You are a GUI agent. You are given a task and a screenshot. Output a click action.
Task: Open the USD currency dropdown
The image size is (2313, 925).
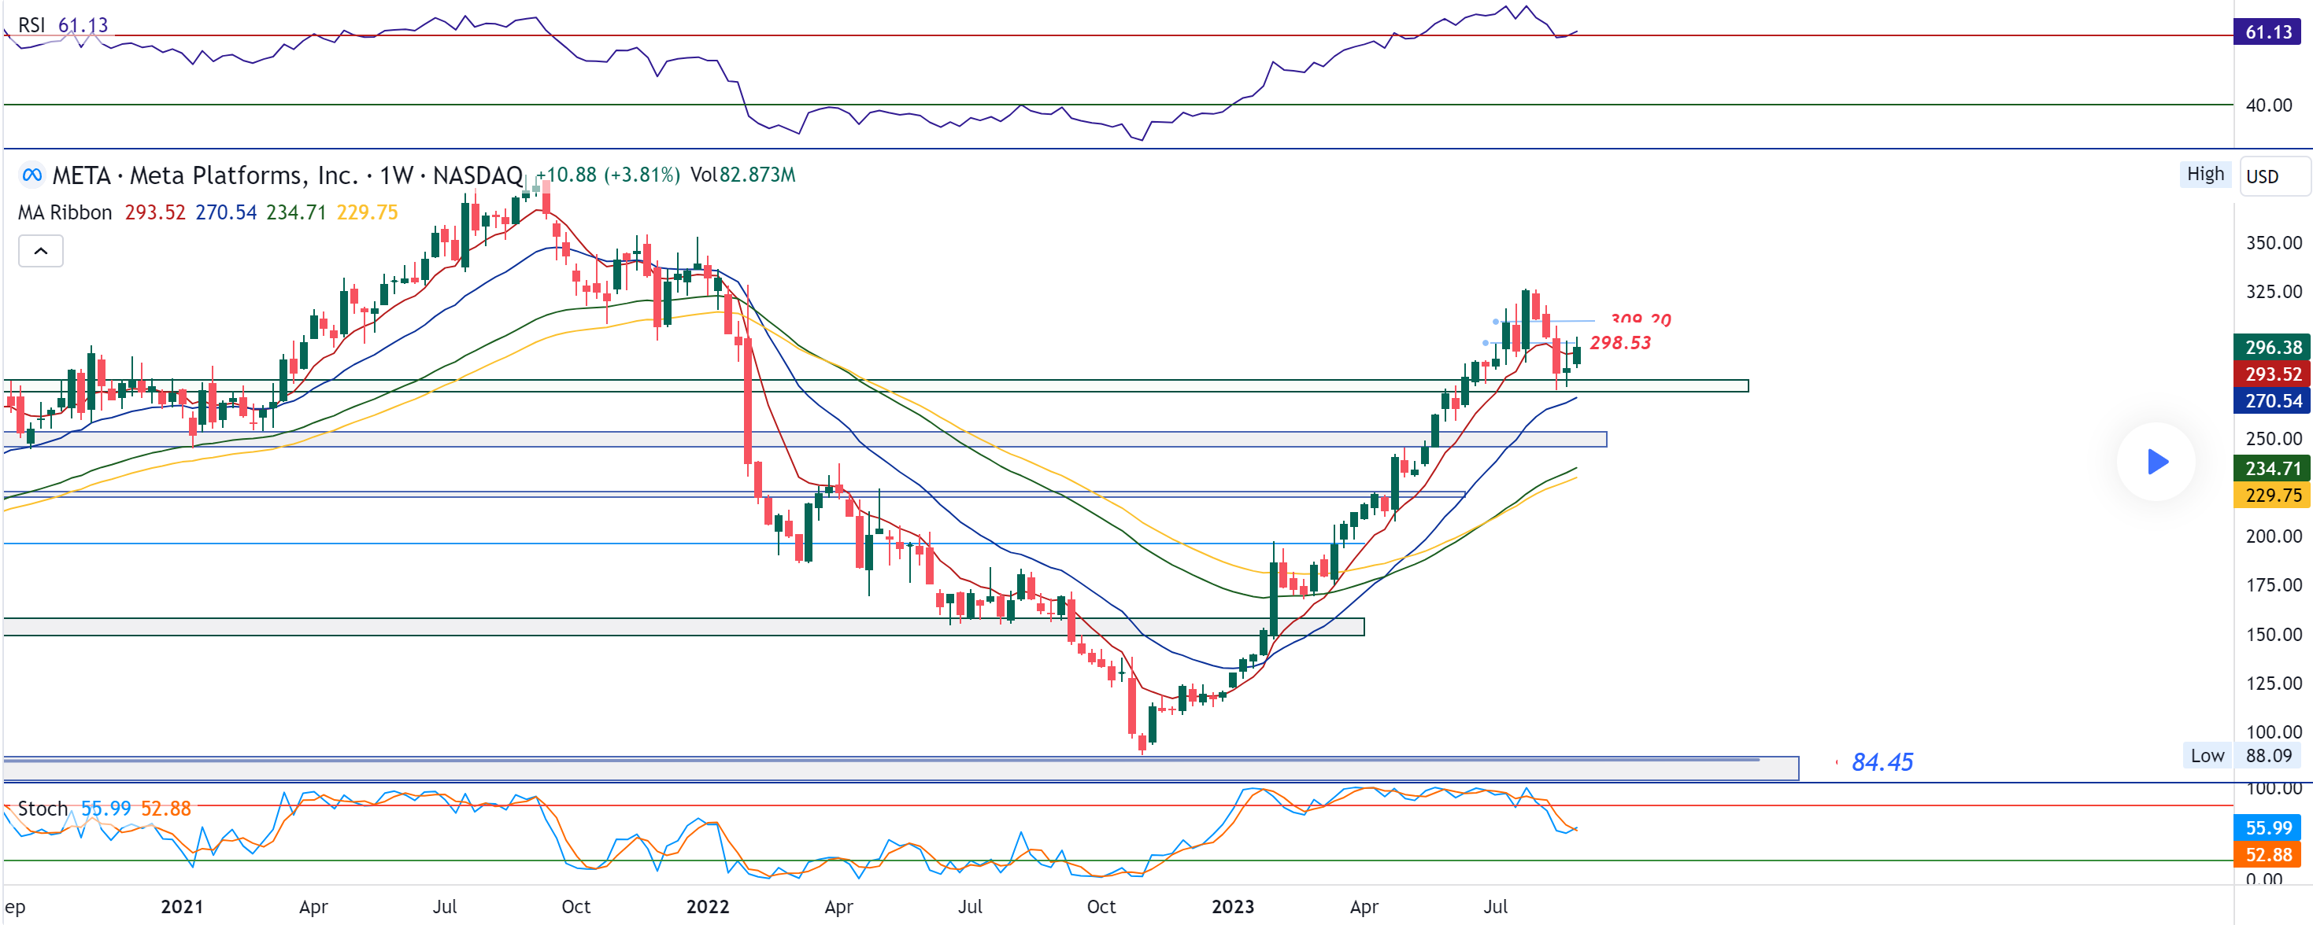[2273, 176]
